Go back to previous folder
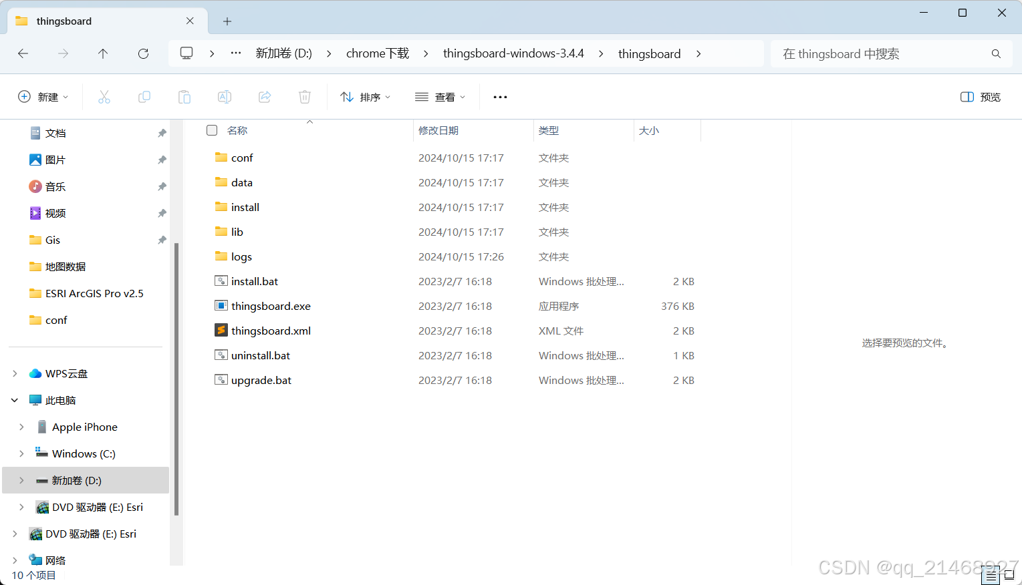 23,53
